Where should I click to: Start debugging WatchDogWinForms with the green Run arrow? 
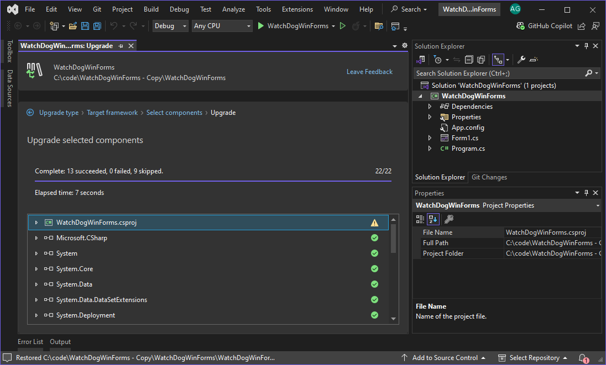(260, 25)
